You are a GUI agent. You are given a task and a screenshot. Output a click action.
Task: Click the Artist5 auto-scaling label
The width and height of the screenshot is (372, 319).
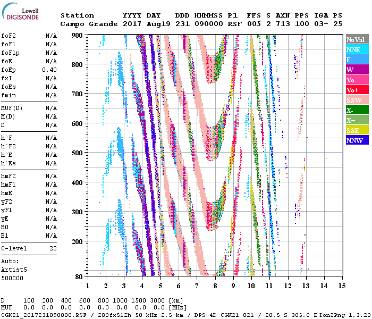coord(14,270)
